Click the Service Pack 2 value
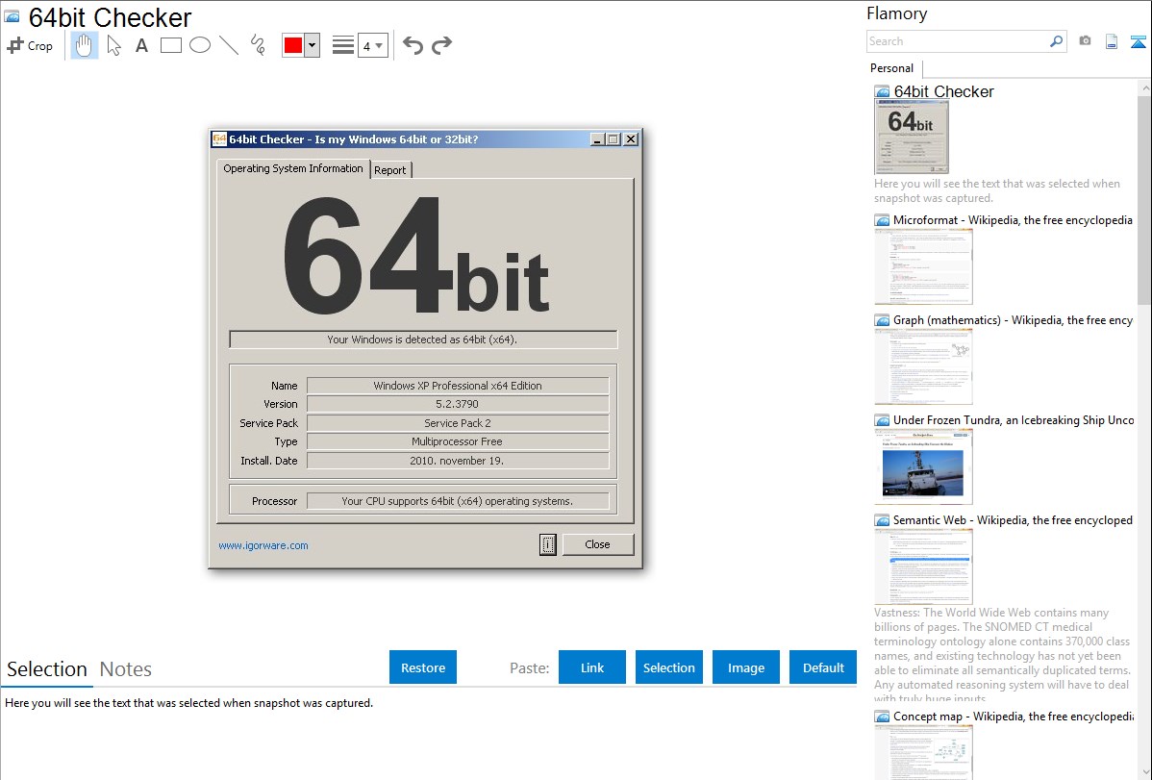 point(458,423)
